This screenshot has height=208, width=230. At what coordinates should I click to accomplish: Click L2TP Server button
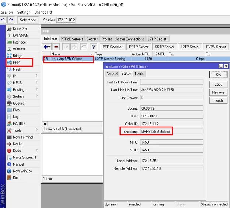click(190, 47)
